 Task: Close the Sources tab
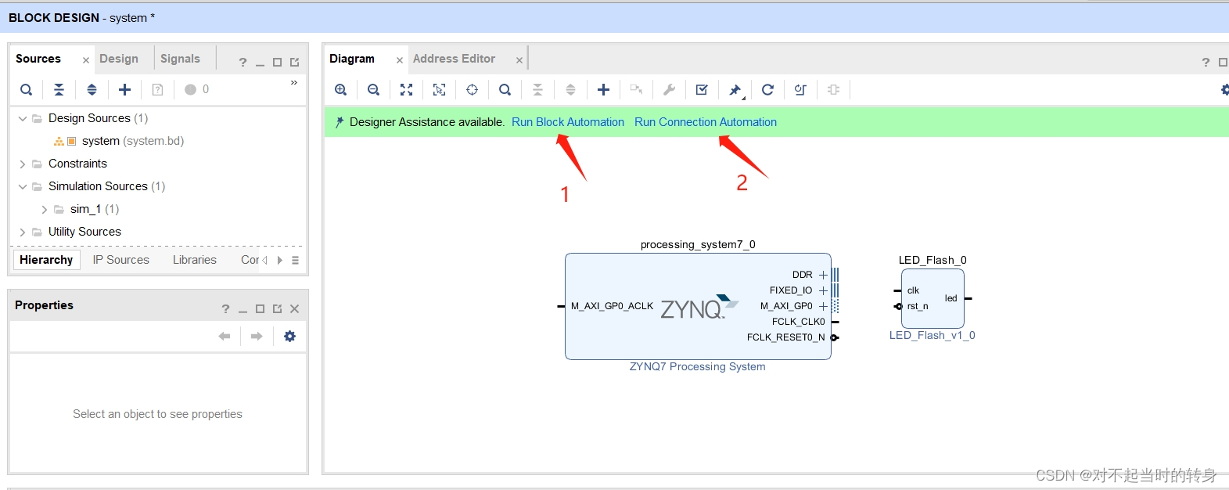click(86, 60)
